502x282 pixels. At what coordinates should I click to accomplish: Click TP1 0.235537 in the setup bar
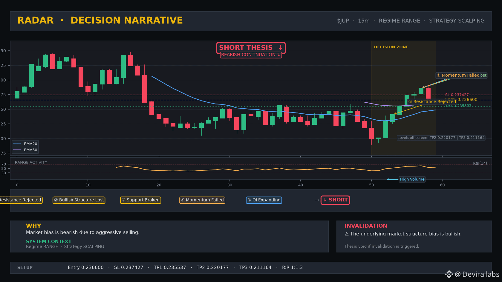pos(170,267)
